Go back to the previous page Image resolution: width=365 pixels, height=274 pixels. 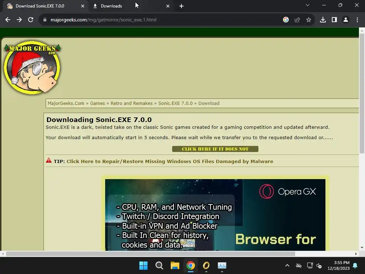(x=8, y=20)
